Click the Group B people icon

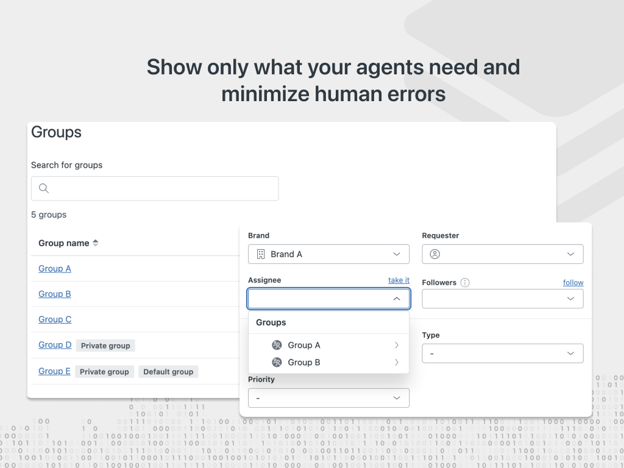pos(277,362)
